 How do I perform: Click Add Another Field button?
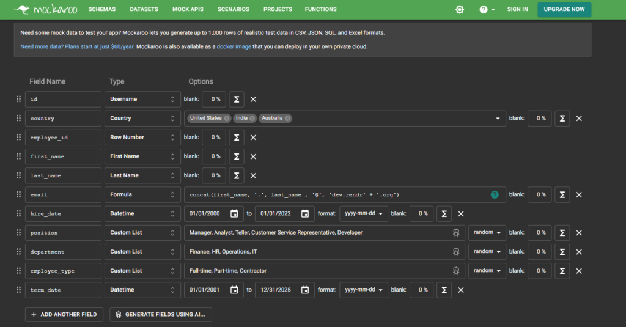[x=63, y=314]
